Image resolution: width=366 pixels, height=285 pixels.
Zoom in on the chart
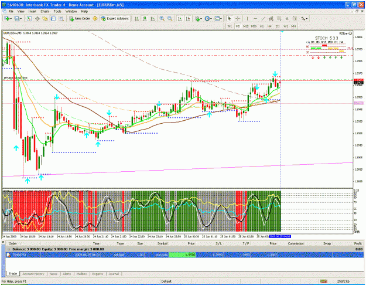click(162, 18)
